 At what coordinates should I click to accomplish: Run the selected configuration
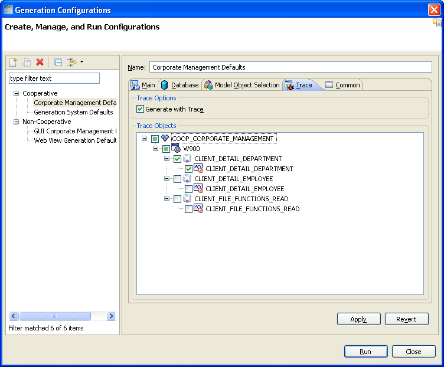point(365,352)
